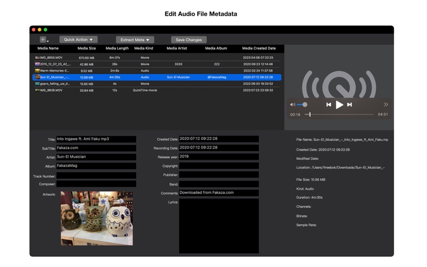Open the Quick Action dropdown
Image resolution: width=427 pixels, height=267 pixels.
pyautogui.click(x=78, y=40)
